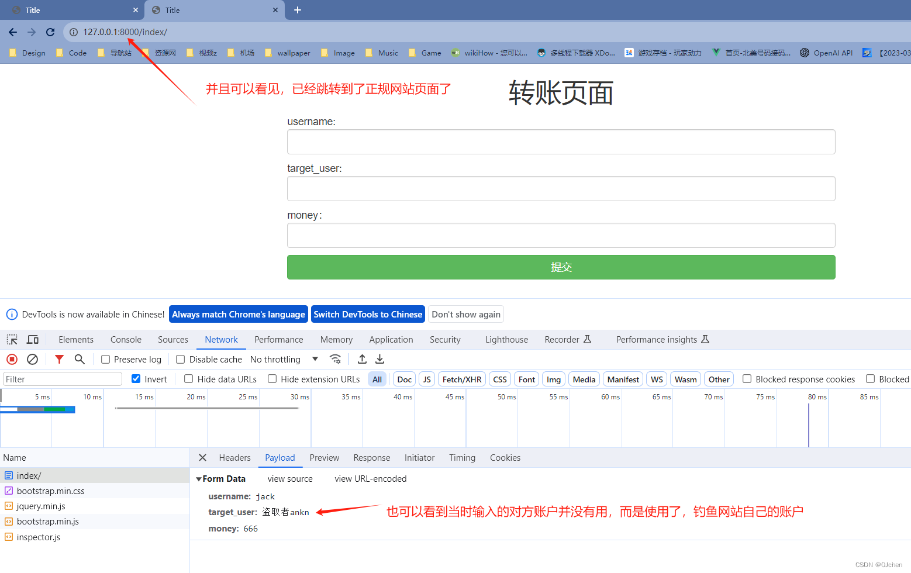Switch to the Console panel
Image resolution: width=911 pixels, height=573 pixels.
[x=126, y=340]
